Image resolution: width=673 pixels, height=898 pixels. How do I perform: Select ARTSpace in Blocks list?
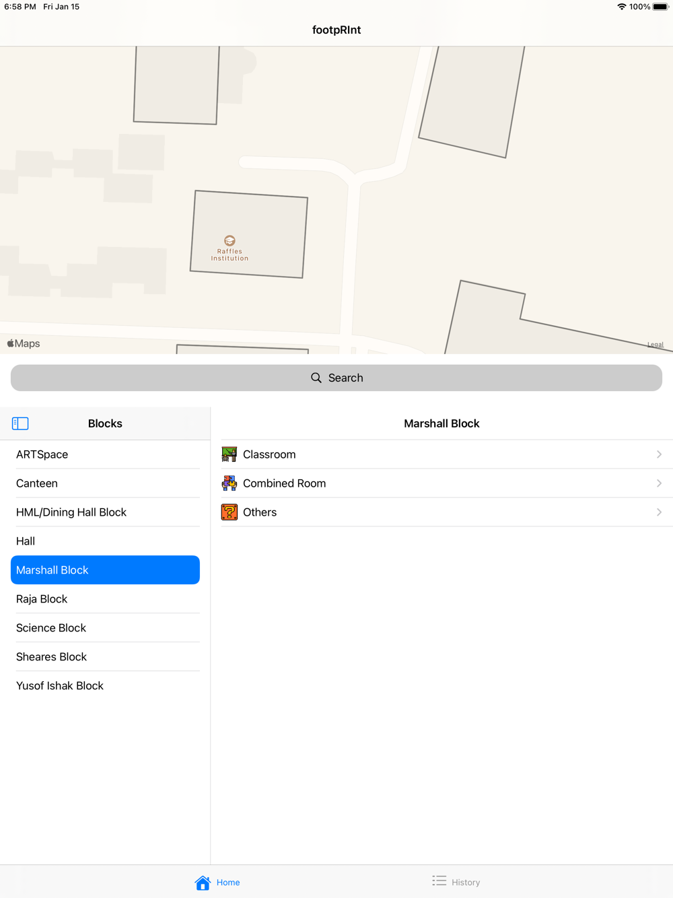pos(105,454)
